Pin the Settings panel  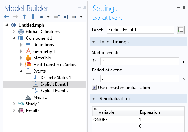point(184,8)
